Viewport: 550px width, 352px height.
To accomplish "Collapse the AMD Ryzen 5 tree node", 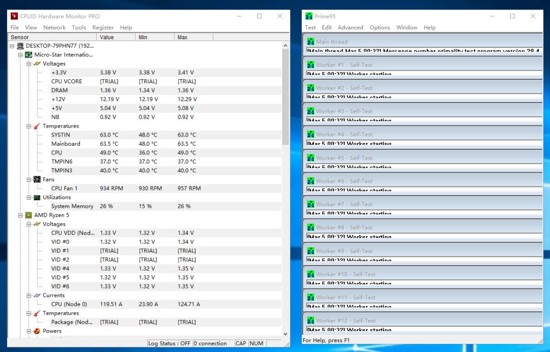I will pos(20,215).
